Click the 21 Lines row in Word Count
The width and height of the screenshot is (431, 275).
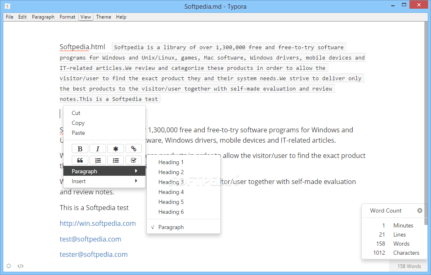395,234
